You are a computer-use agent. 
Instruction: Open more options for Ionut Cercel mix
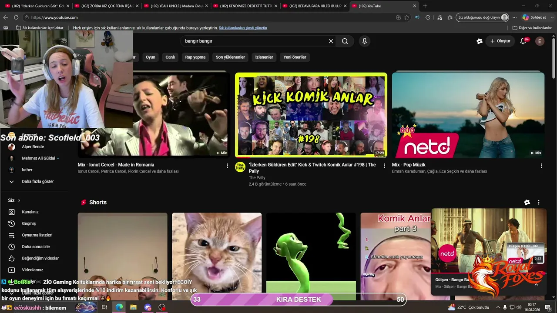[227, 166]
